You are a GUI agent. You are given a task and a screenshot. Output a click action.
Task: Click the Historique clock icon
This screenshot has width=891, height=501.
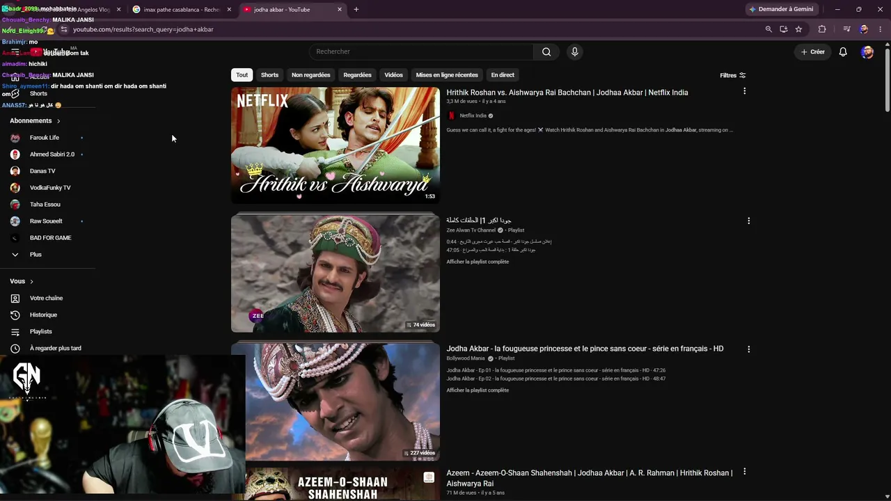(x=15, y=315)
